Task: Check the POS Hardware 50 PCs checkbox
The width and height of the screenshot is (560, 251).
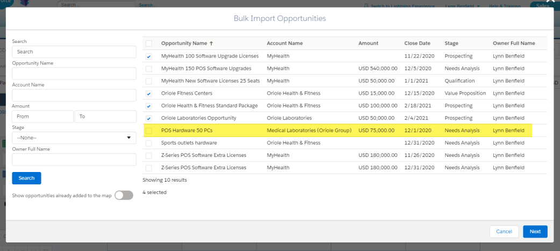Action: [148, 131]
